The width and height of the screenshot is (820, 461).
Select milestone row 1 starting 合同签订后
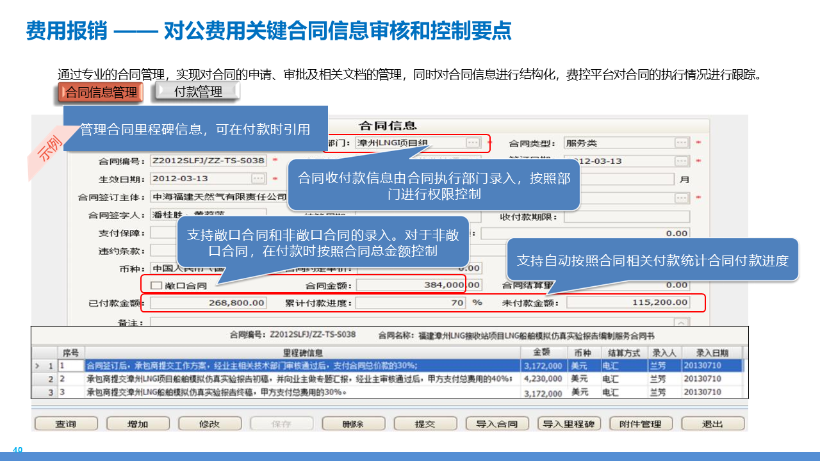click(x=389, y=366)
